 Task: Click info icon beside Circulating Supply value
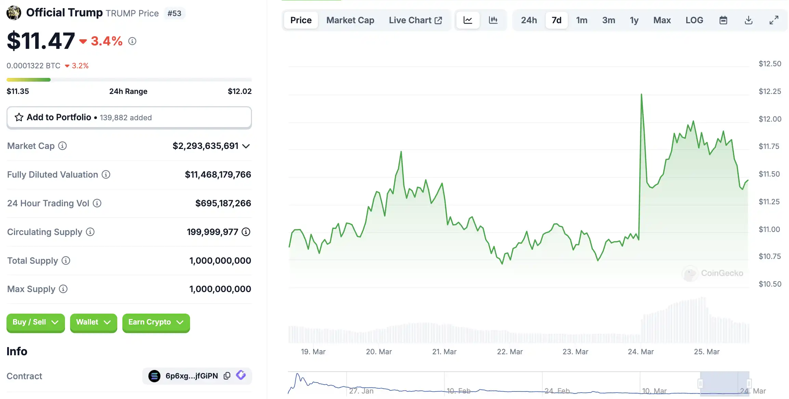[x=246, y=232]
